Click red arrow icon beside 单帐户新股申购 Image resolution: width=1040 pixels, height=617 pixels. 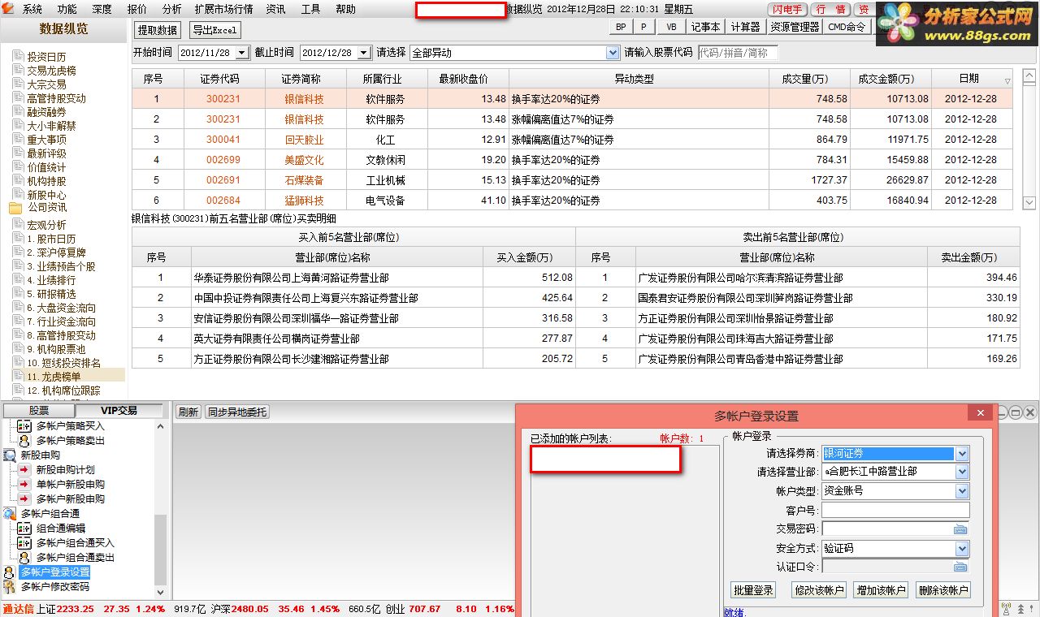[x=24, y=485]
